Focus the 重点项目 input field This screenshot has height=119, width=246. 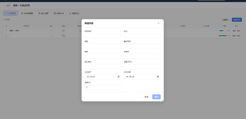point(142,46)
